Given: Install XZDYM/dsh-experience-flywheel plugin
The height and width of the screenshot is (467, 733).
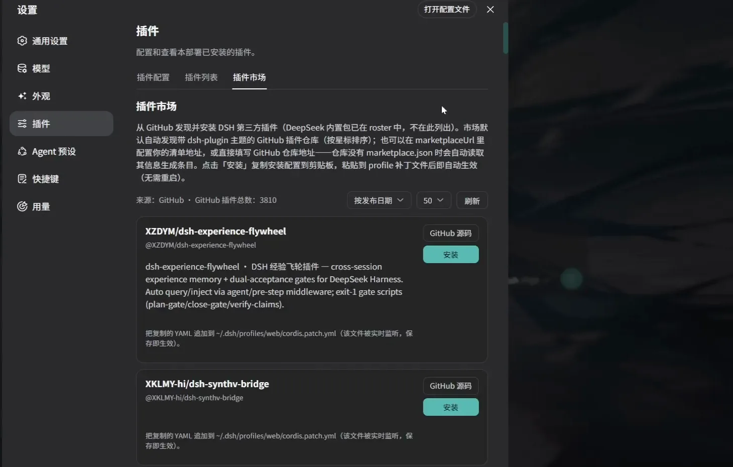Looking at the screenshot, I should coord(451,255).
